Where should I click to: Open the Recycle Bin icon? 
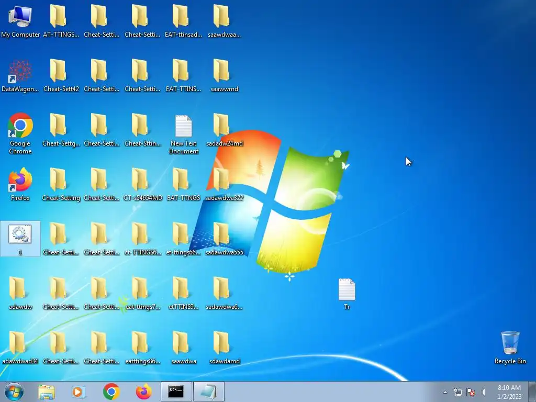point(510,348)
